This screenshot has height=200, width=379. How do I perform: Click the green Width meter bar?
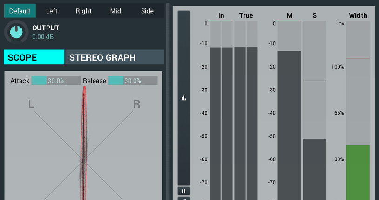358,172
